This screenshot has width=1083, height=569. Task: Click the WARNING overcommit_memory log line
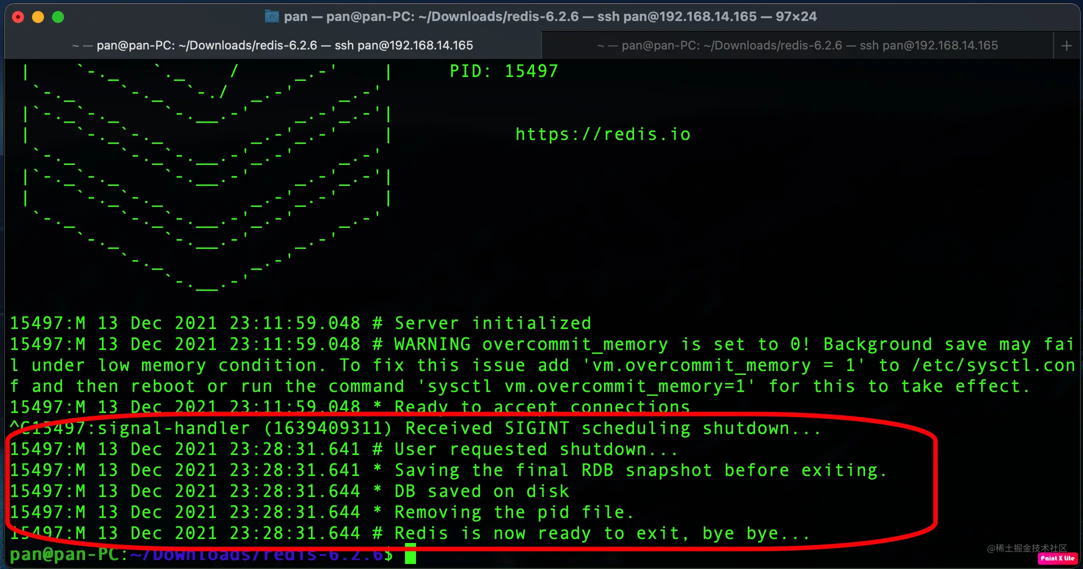pos(542,365)
